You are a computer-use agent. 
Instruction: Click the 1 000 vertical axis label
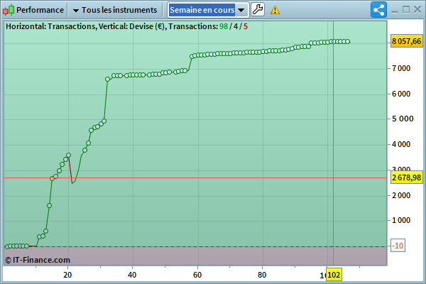[401, 220]
